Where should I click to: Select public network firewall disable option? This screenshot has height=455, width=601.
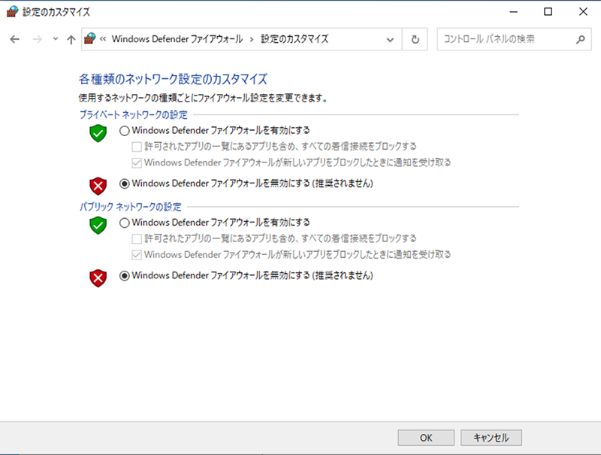[x=124, y=276]
